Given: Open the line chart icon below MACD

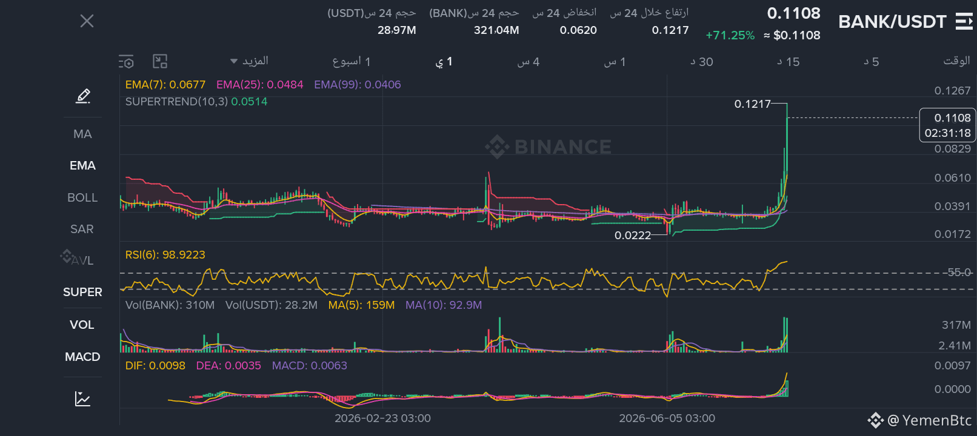Looking at the screenshot, I should point(83,398).
